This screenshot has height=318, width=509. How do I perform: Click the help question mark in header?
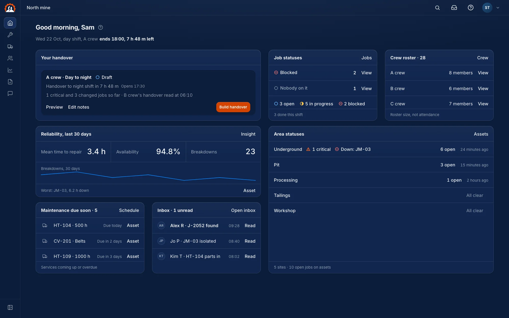point(470,8)
